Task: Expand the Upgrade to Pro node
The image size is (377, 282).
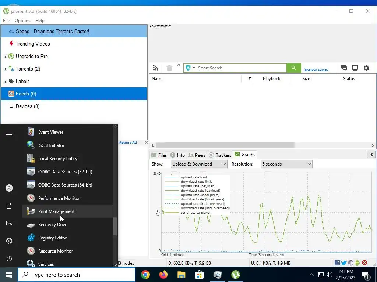Action: (x=5, y=57)
